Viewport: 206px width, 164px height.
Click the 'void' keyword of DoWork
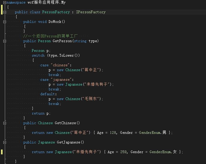click(42, 22)
